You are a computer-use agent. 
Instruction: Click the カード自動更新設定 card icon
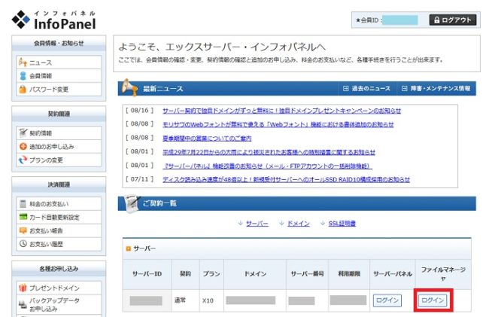click(23, 217)
